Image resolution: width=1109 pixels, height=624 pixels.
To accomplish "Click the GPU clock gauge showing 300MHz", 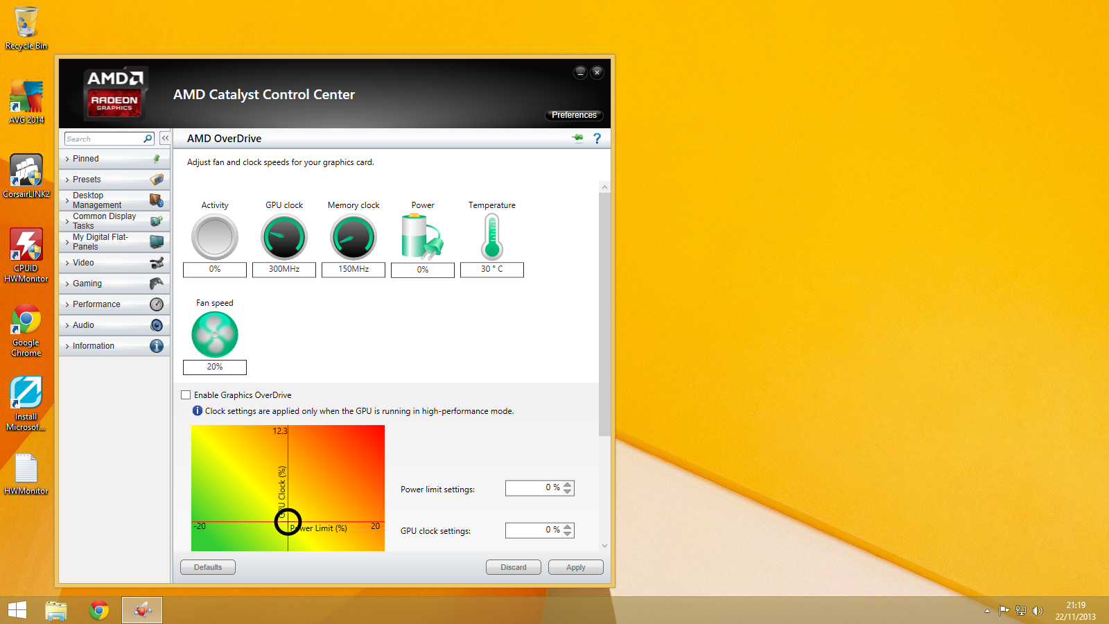I will tap(283, 236).
